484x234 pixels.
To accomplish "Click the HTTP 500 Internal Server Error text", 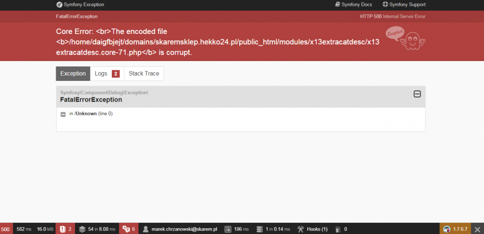I will pyautogui.click(x=393, y=16).
